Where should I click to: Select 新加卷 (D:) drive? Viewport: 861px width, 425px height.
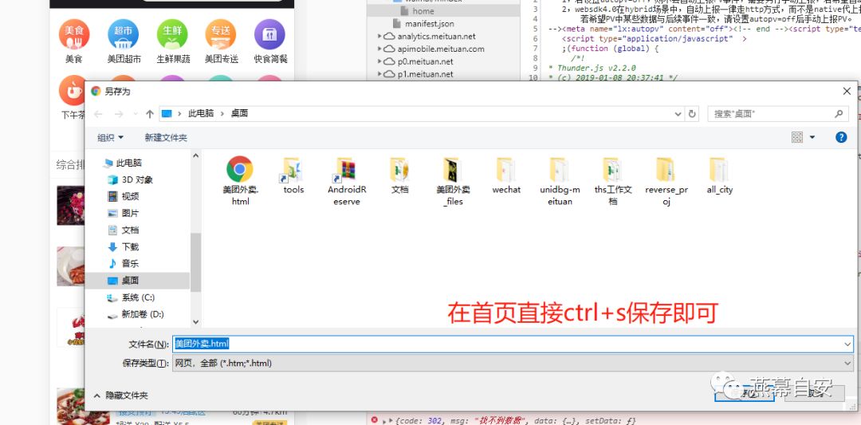click(x=135, y=314)
